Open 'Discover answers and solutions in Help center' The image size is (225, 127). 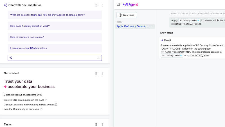pos(29,104)
